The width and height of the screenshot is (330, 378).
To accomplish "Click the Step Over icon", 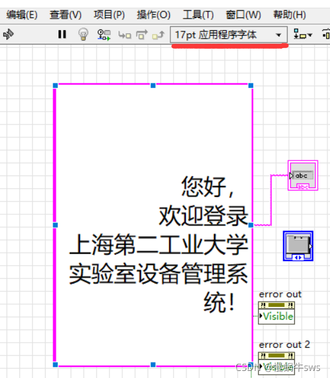I will click(142, 35).
